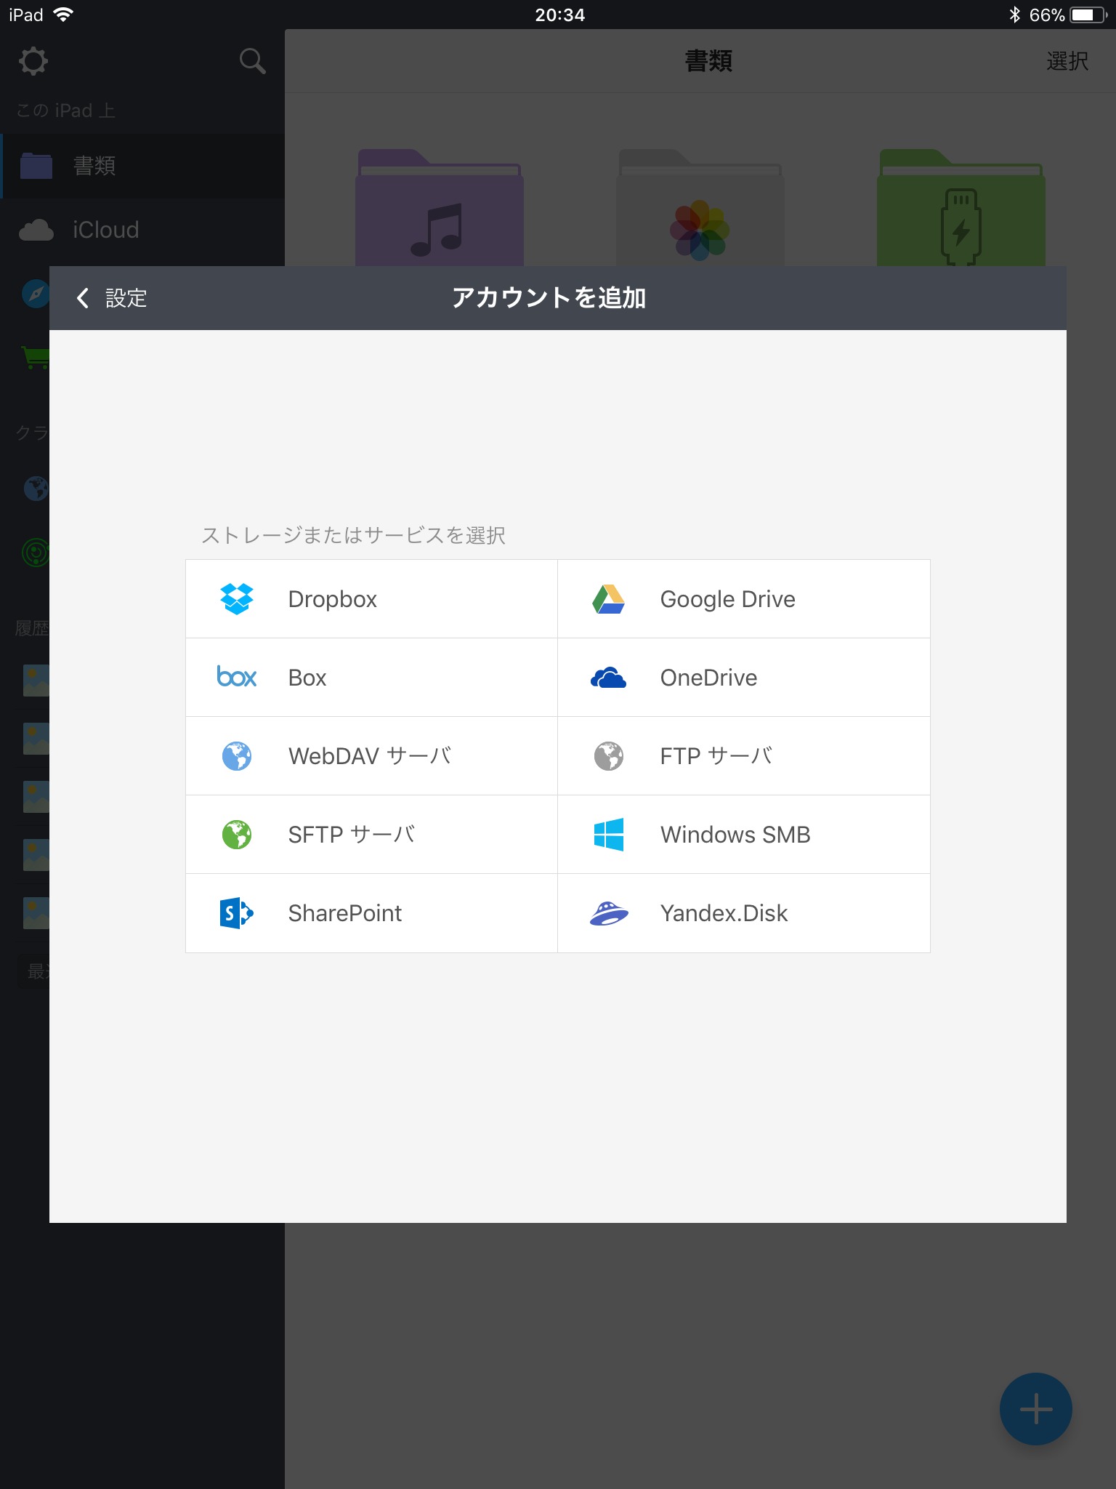Tap the Dropbox logo icon
1116x1489 pixels.
pyautogui.click(x=236, y=599)
